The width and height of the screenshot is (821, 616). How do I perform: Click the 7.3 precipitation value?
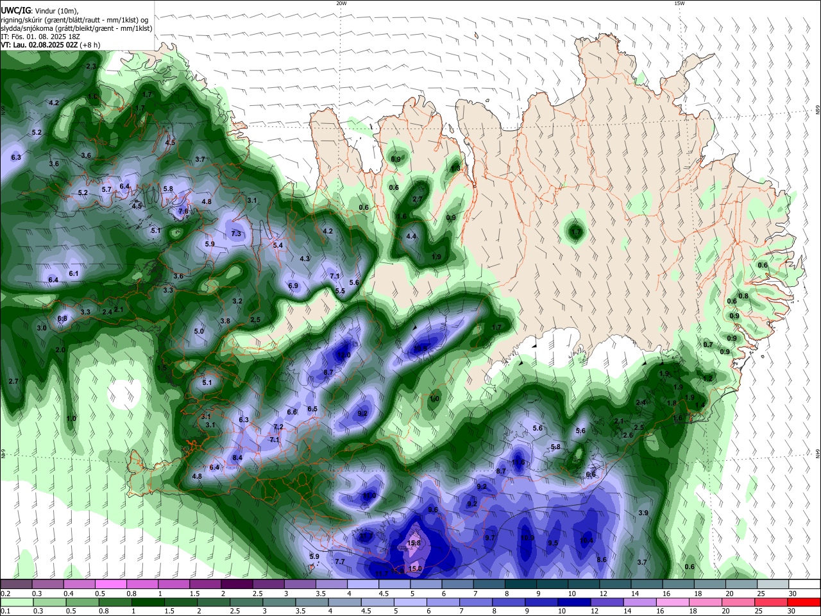point(236,234)
